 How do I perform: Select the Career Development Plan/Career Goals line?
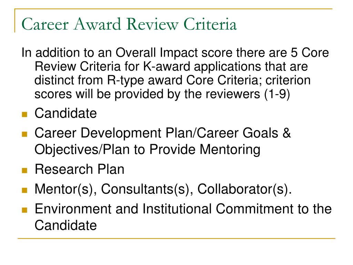[163, 133]
